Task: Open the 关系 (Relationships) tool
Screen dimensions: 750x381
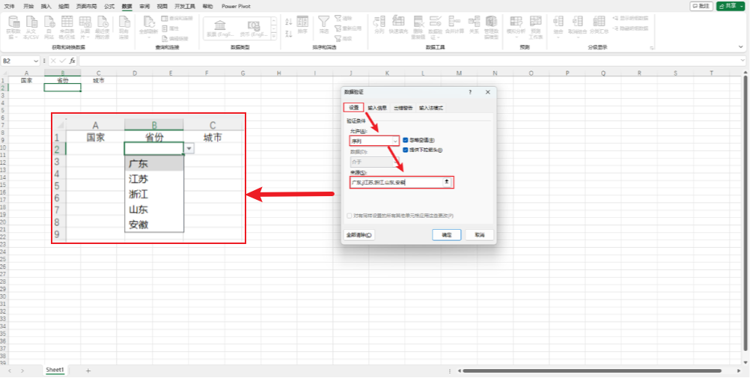Action: point(474,25)
